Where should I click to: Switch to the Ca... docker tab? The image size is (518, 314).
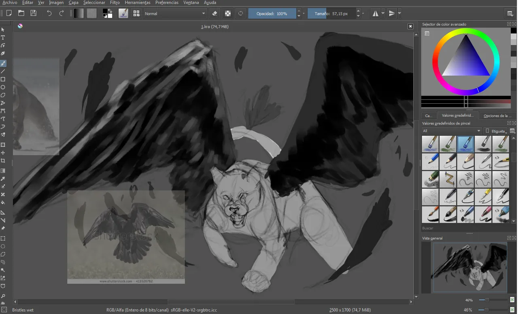coord(429,115)
